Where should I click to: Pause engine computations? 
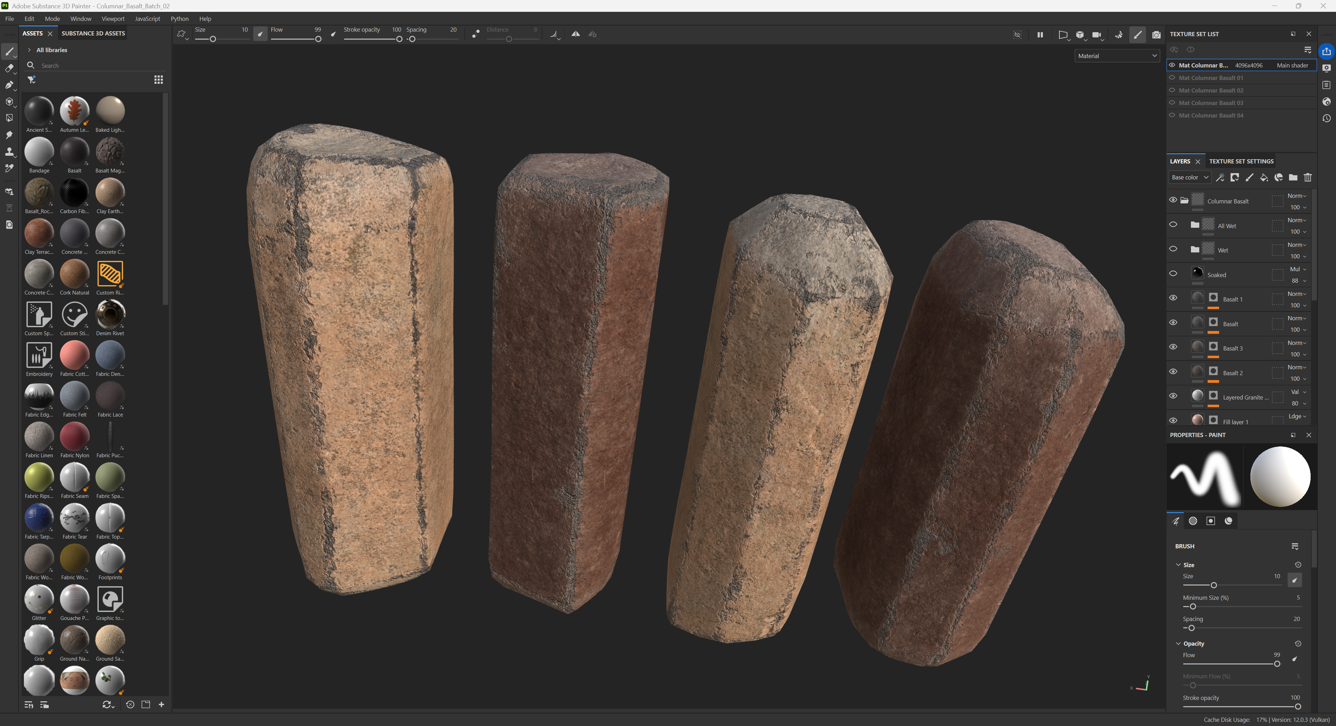[x=1040, y=35]
